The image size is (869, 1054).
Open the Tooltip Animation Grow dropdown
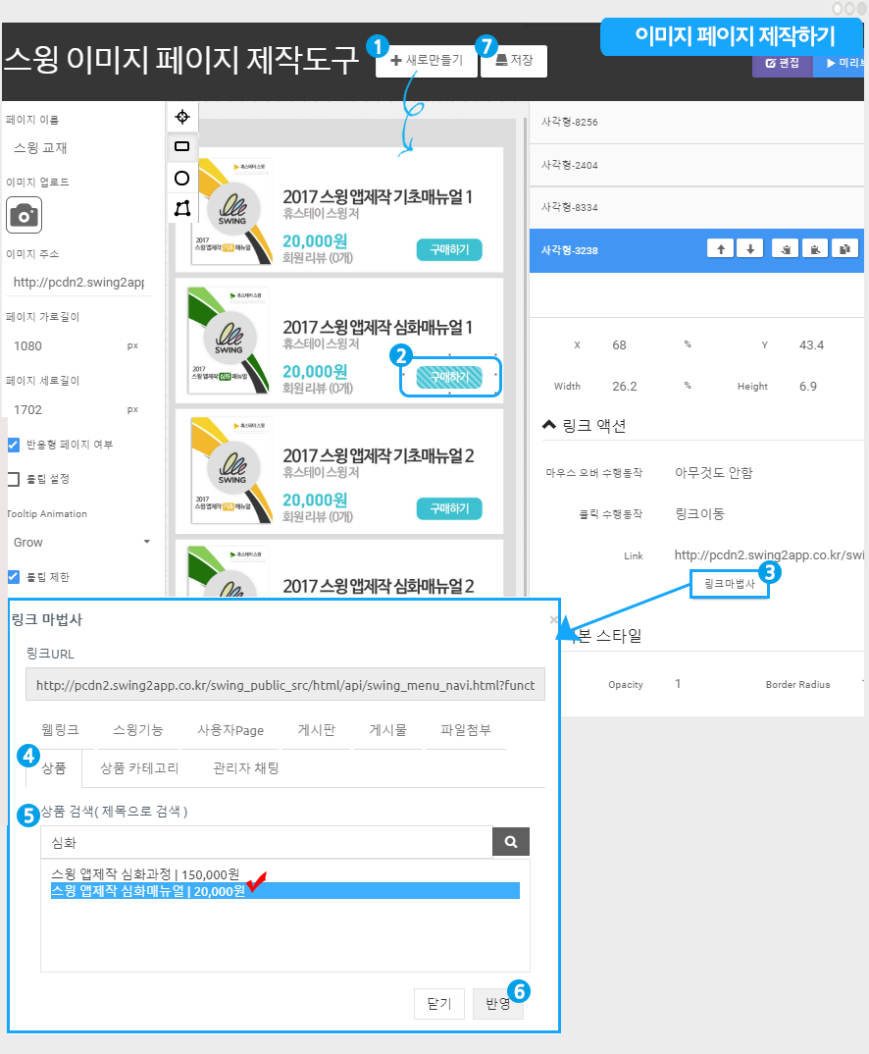pos(80,542)
